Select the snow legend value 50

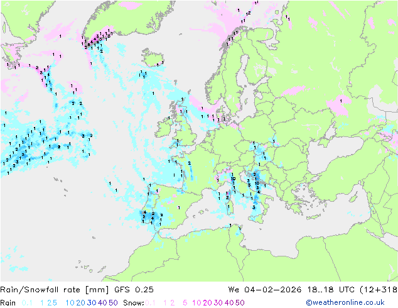coord(240,303)
